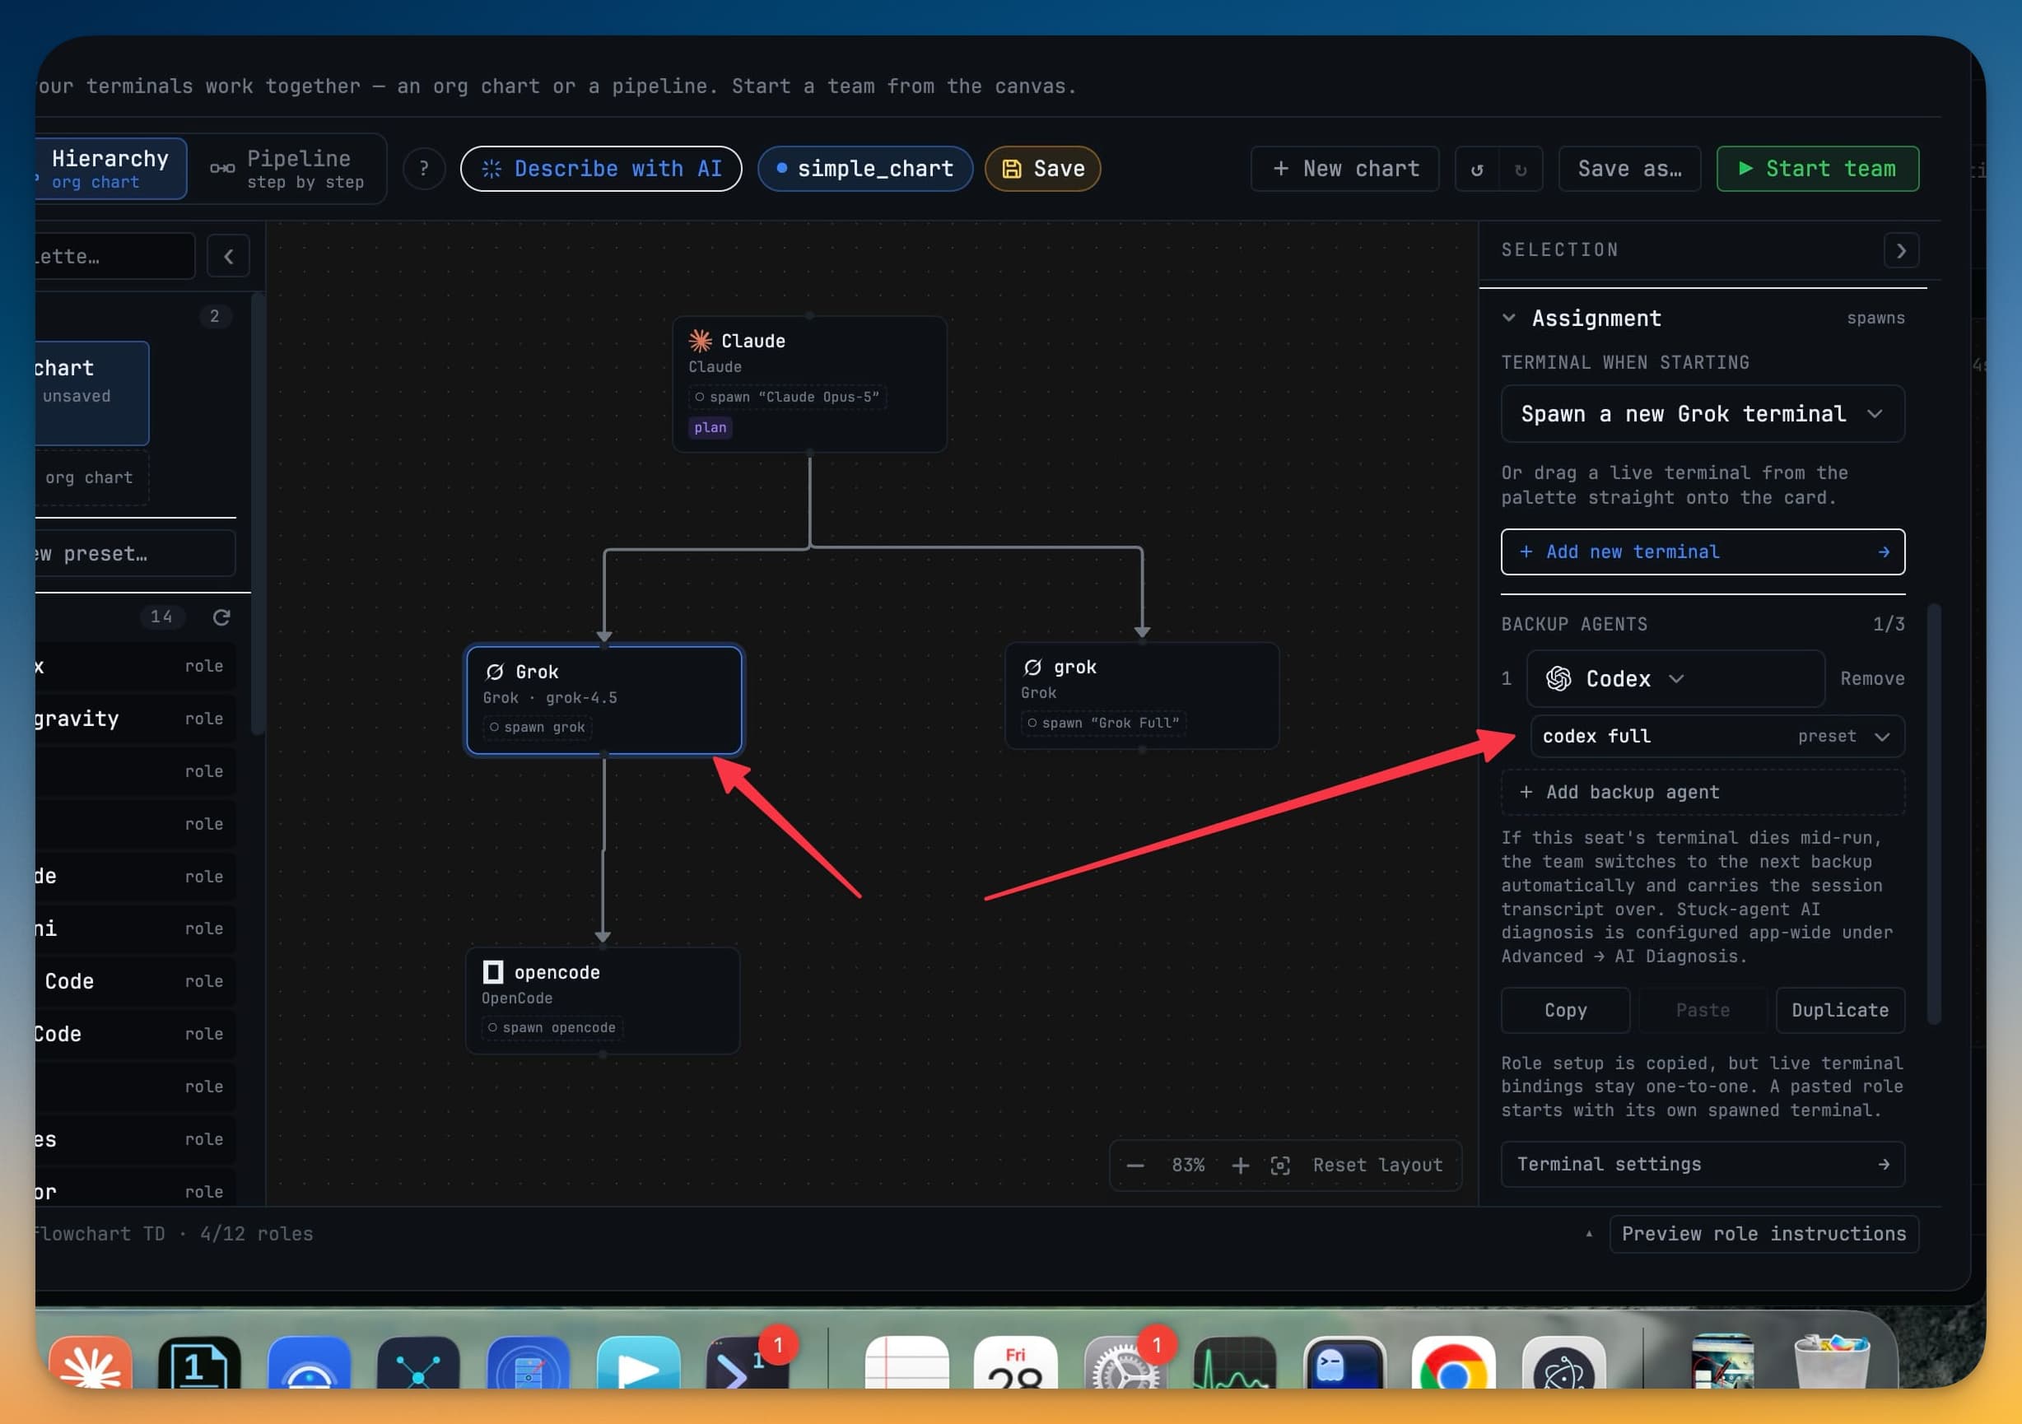Click the "Flowchart TD · 4/12 roles" status text
This screenshot has width=2022, height=1424.
pos(175,1234)
